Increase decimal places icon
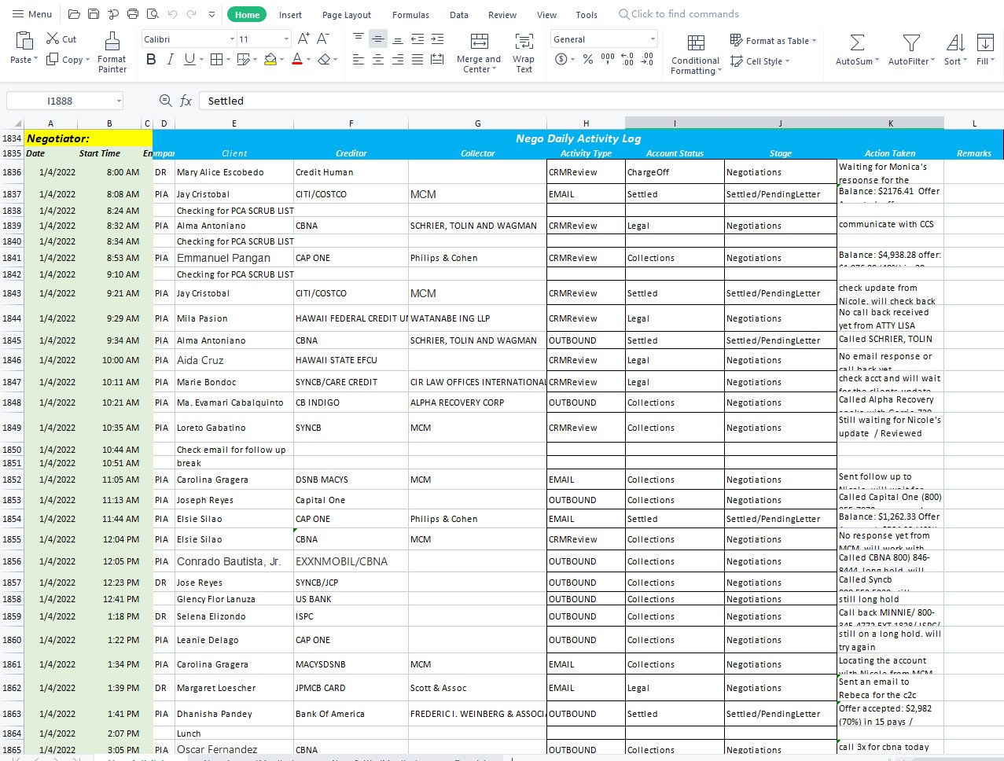Screen dimensions: 1004x761 [627, 59]
